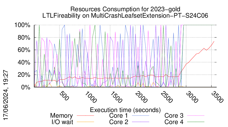
Task: Click the red Memory legend line sample
Action: pyautogui.click(x=85, y=116)
